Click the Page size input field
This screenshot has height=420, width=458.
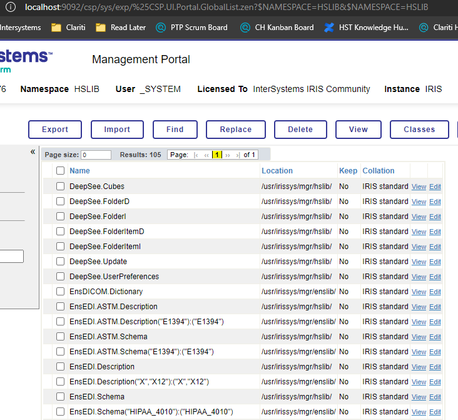[96, 155]
